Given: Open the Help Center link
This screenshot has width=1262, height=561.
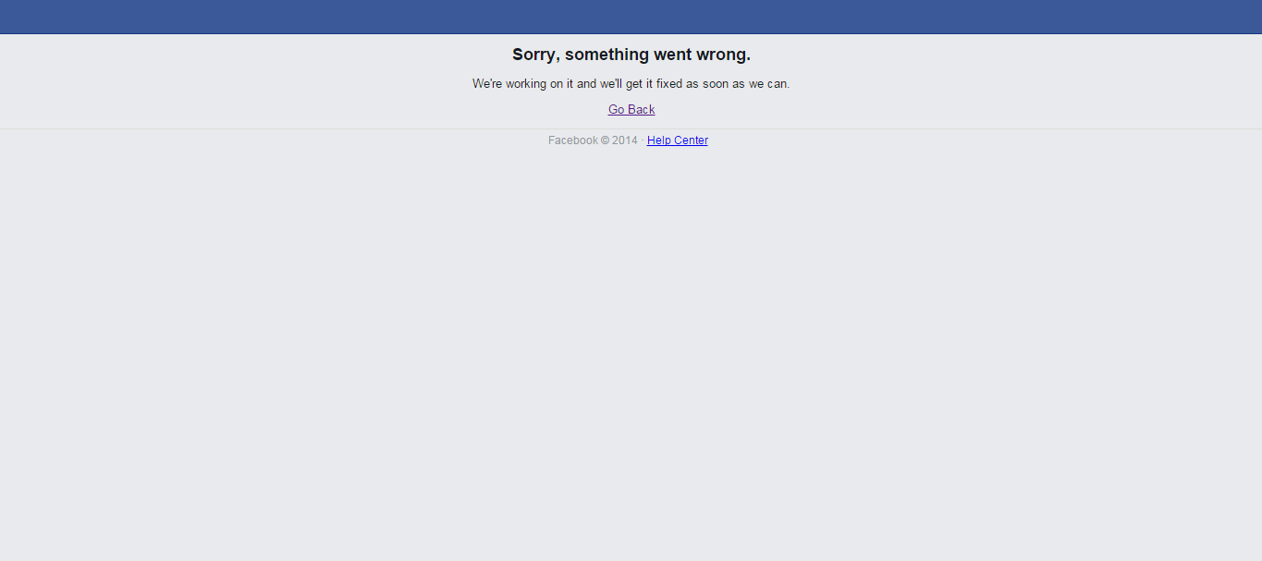Looking at the screenshot, I should pyautogui.click(x=678, y=140).
